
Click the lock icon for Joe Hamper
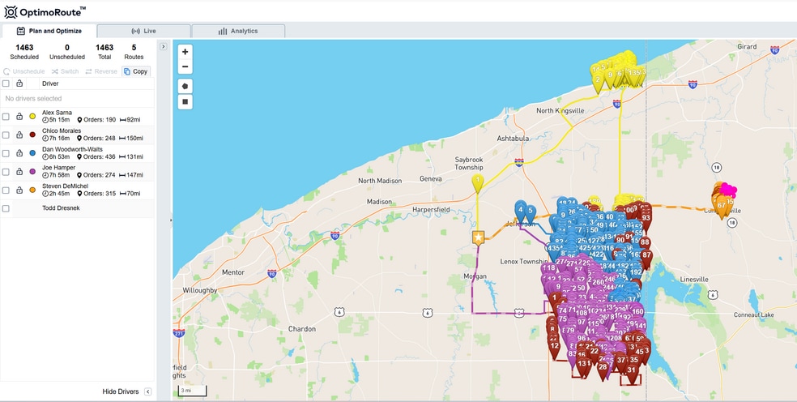[x=19, y=172]
